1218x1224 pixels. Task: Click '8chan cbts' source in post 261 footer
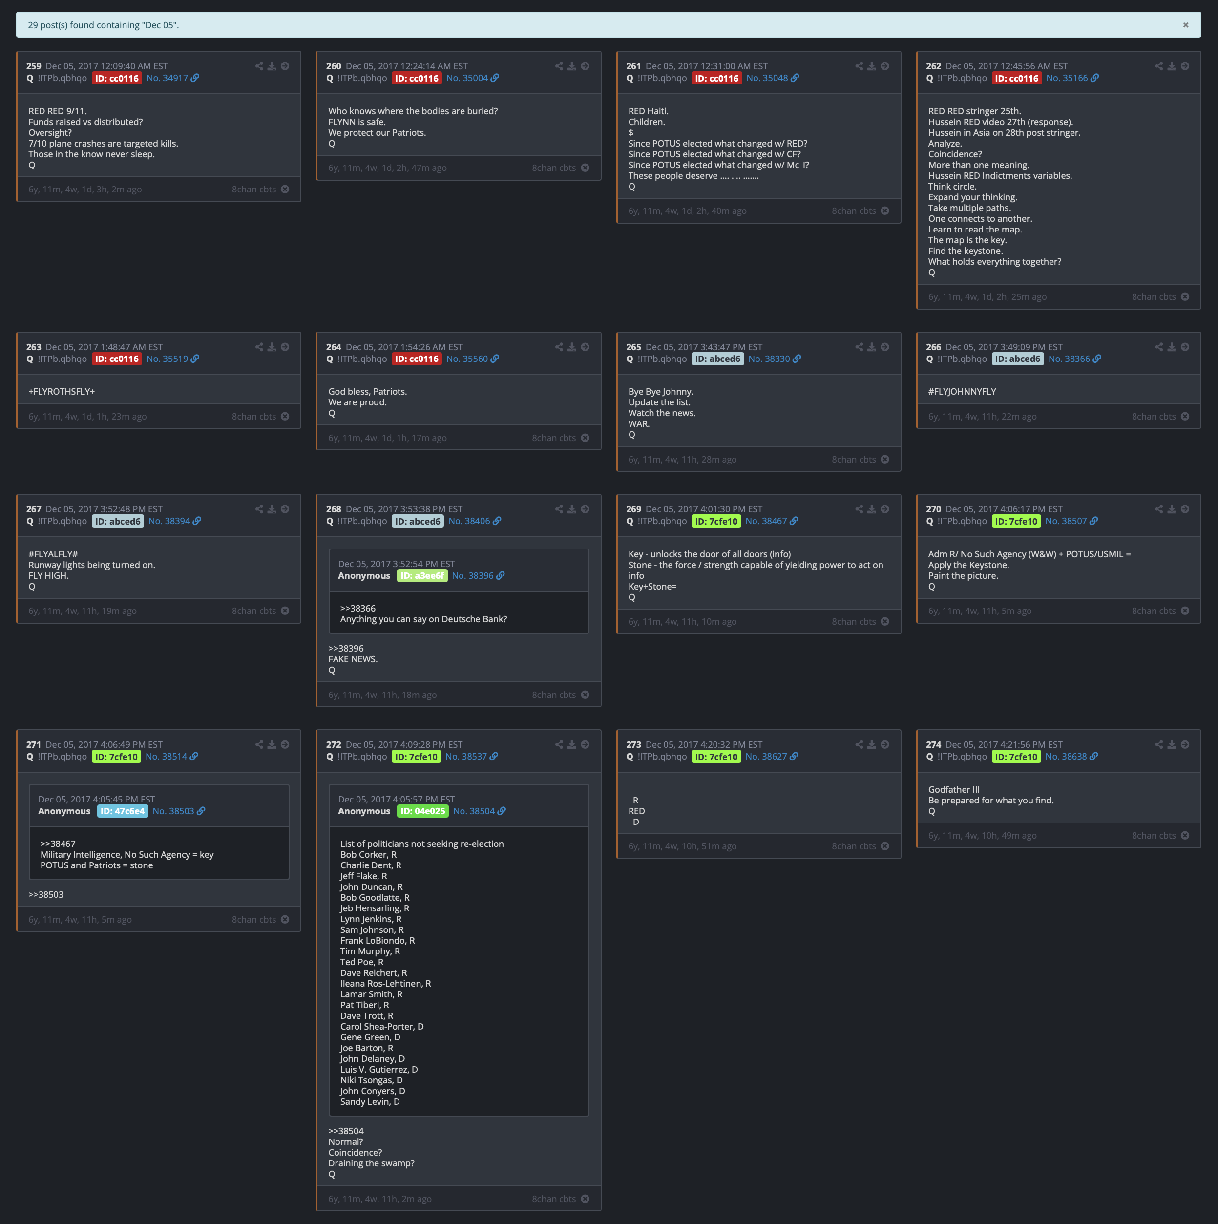click(854, 211)
